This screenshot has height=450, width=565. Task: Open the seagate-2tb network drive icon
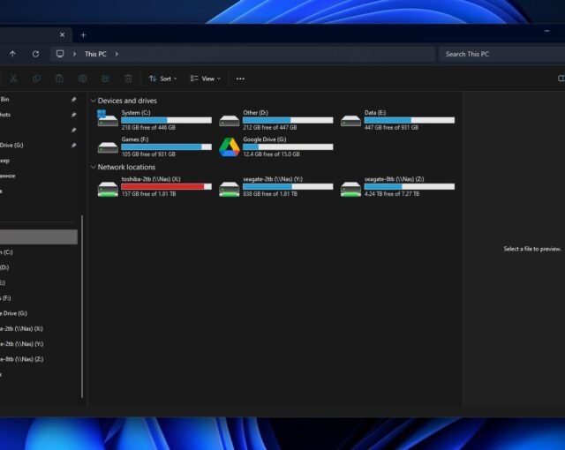pyautogui.click(x=230, y=189)
